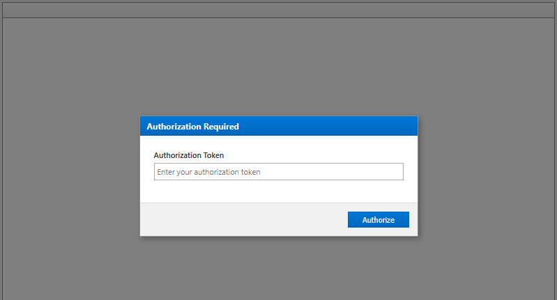Click the Authorize button

click(379, 219)
